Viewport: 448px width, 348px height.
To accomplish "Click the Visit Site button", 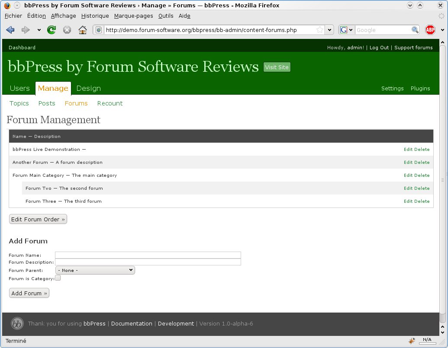I will tap(277, 67).
